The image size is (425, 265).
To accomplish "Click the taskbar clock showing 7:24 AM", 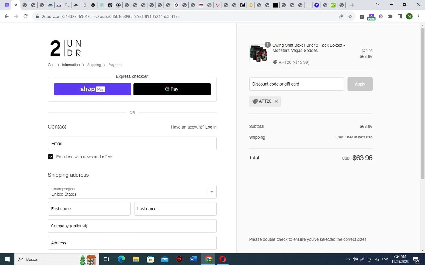I will coord(400,259).
